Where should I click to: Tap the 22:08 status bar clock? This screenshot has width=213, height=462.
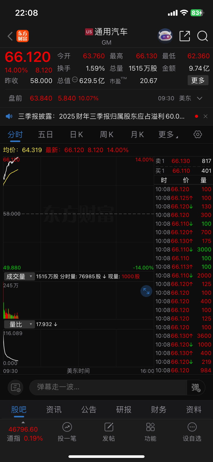coord(26,13)
